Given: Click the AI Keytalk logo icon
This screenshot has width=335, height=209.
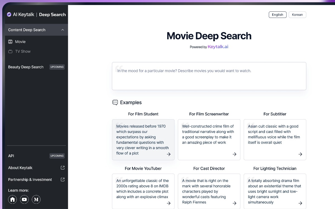Looking at the screenshot, I should (x=9, y=14).
